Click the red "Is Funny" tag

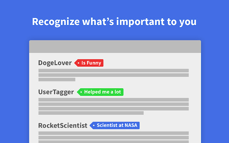(89, 63)
